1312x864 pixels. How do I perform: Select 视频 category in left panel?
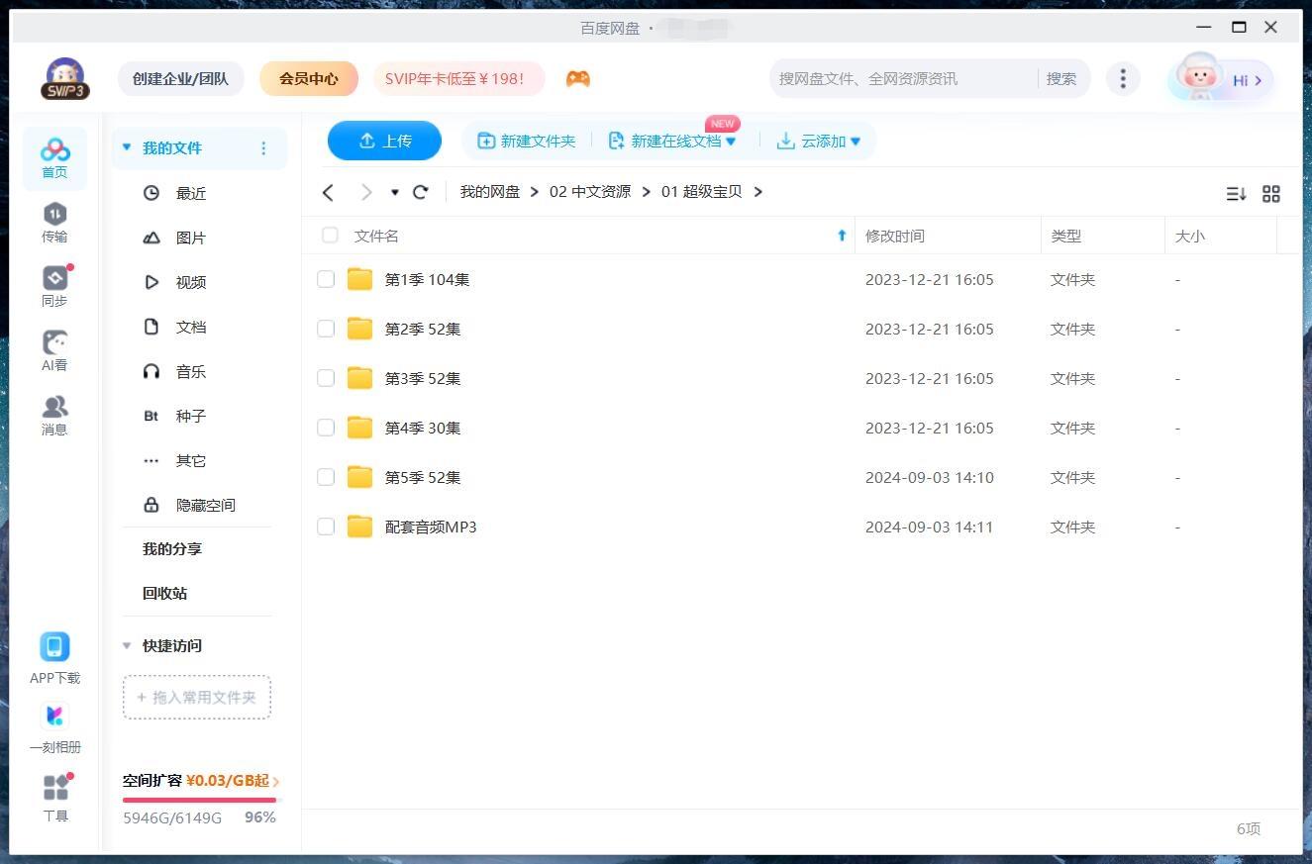coord(190,282)
